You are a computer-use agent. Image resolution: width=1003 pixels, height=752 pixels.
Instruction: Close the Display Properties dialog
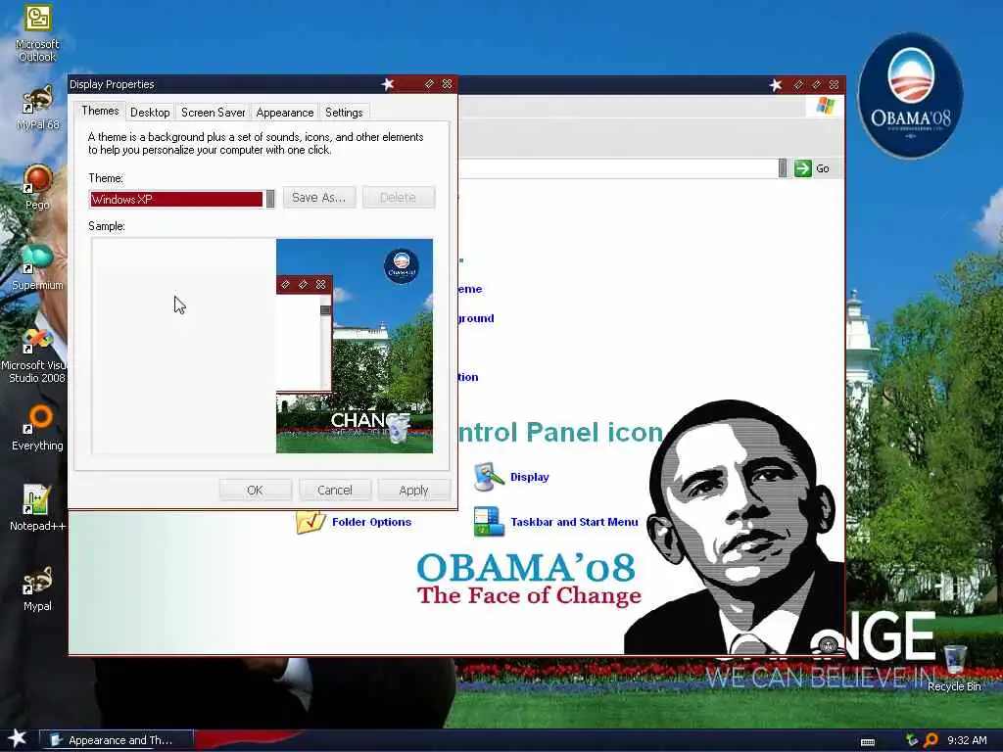click(447, 84)
